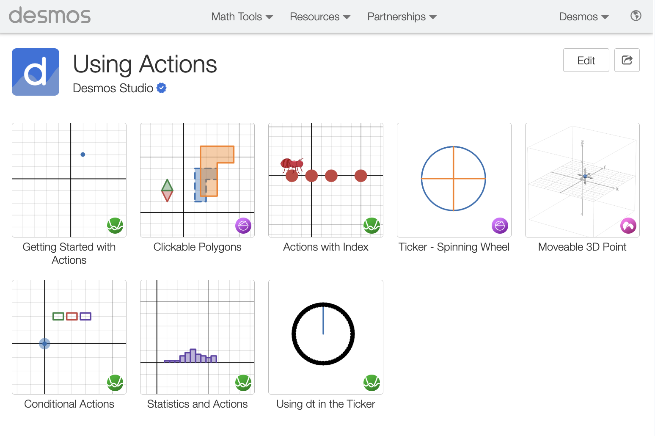This screenshot has width=655, height=436.
Task: Open the Getting Started with Actions title
Action: (69, 253)
